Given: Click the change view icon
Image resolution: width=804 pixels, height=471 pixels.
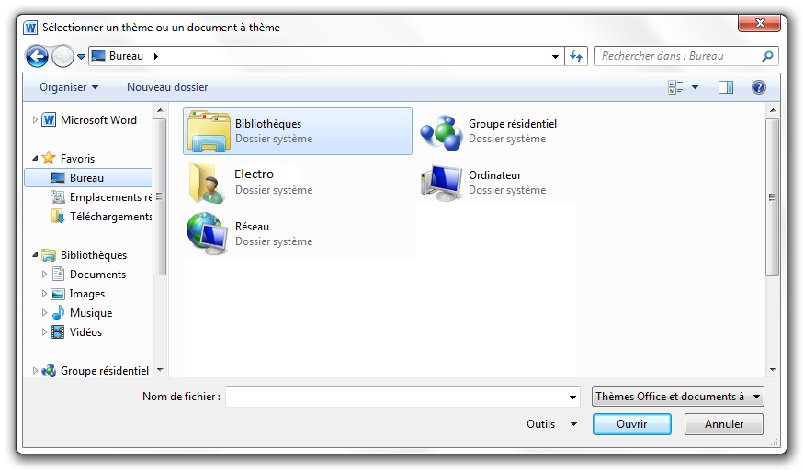Looking at the screenshot, I should point(675,87).
